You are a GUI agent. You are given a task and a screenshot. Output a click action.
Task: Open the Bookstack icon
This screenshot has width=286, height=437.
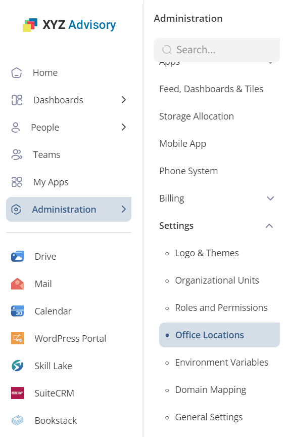[x=17, y=420]
